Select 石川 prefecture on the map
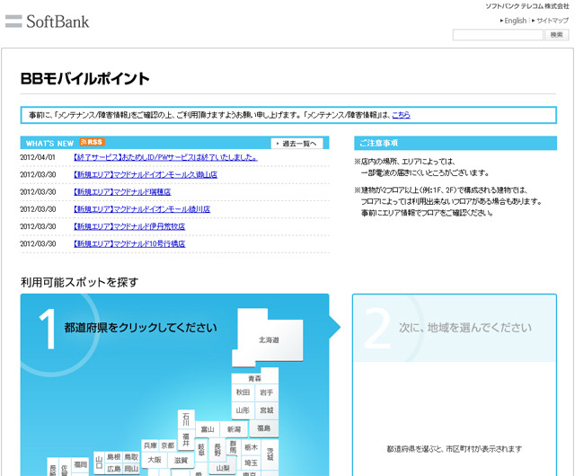 [186, 419]
